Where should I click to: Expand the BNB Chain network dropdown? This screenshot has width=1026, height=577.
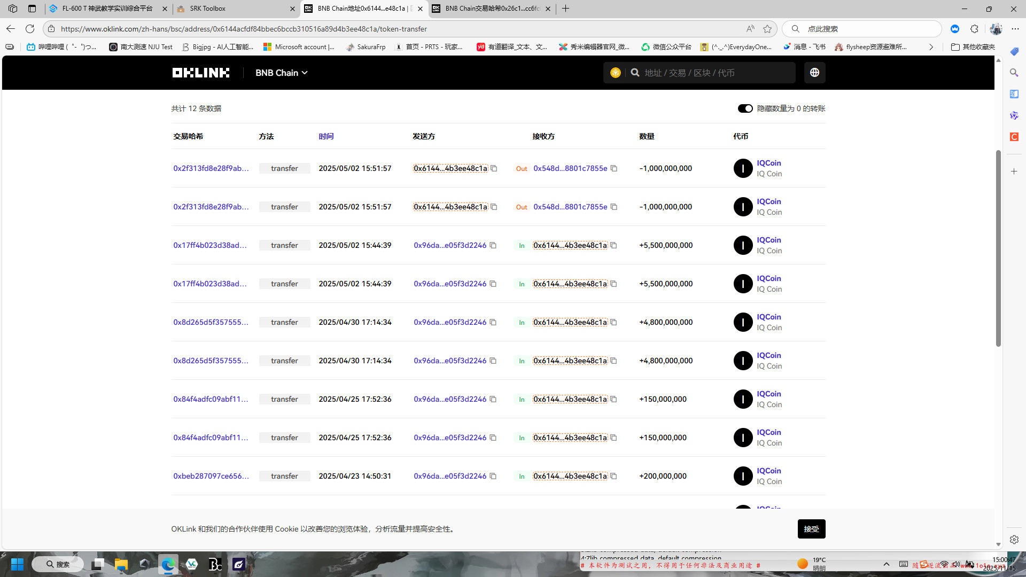click(281, 73)
